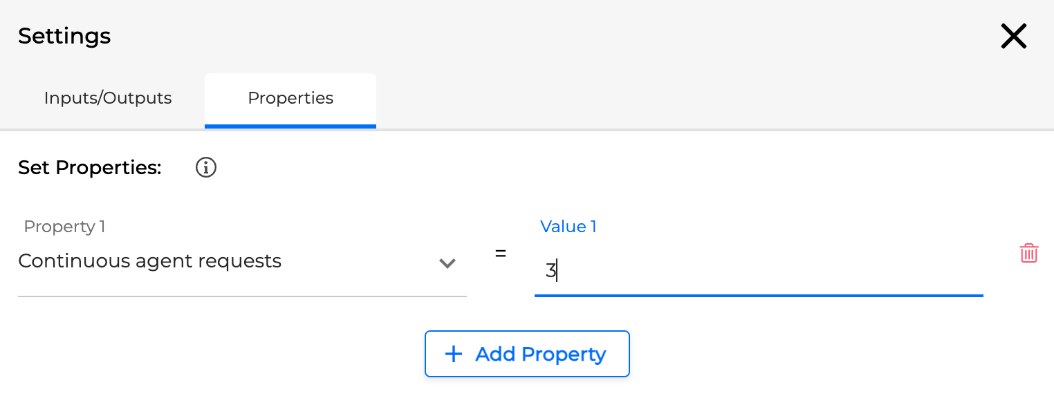Click the dropdown arrow beside Continuous agent requests

(447, 263)
